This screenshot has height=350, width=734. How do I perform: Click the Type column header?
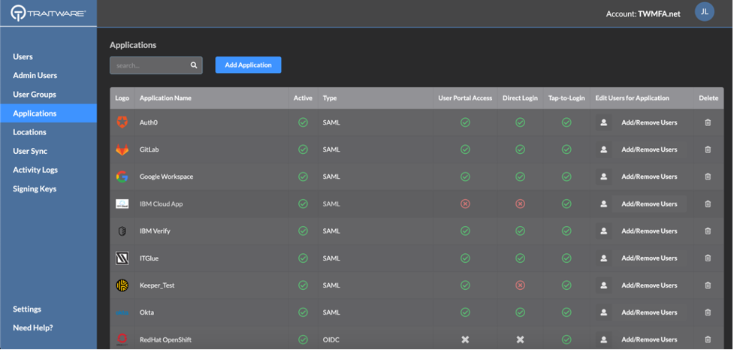(330, 98)
